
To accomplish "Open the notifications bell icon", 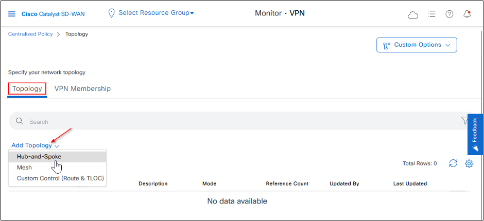I will point(467,14).
